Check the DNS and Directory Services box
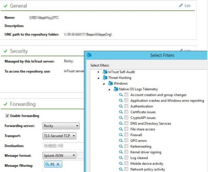Screen dimensions: 208x172 pyautogui.click(x=127, y=124)
